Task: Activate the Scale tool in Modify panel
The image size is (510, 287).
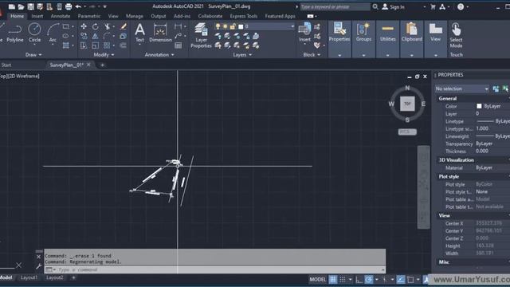Action: (x=95, y=45)
